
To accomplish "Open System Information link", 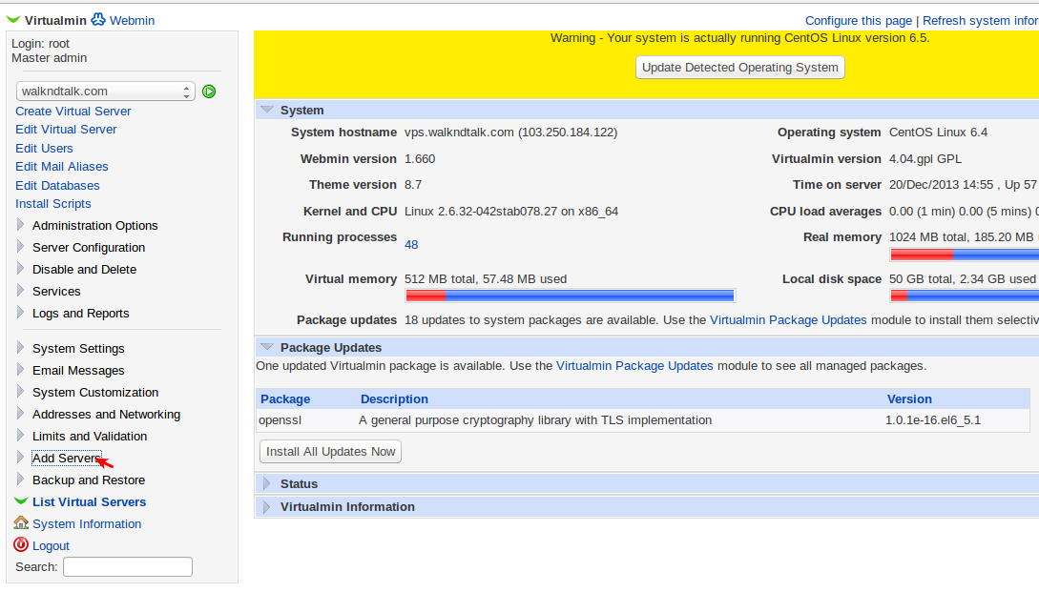I will 87,523.
